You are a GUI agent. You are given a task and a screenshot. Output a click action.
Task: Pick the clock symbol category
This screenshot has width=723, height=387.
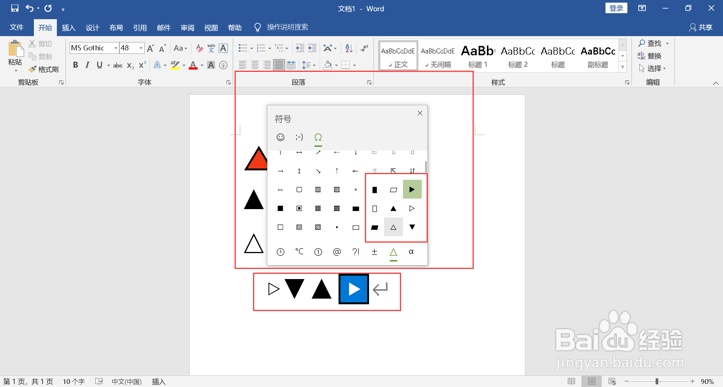(281, 252)
